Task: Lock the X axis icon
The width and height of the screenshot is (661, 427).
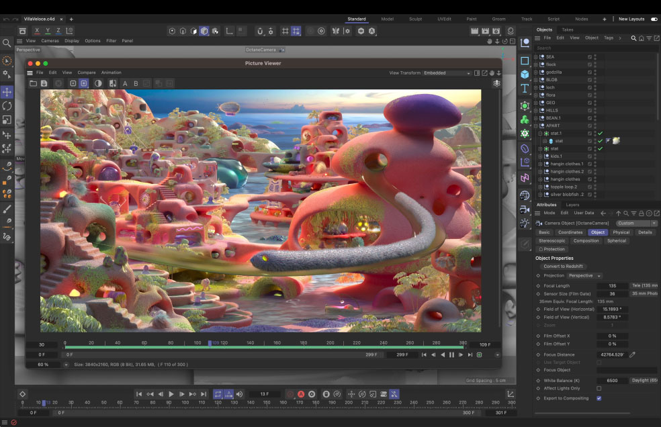Action: [37, 31]
